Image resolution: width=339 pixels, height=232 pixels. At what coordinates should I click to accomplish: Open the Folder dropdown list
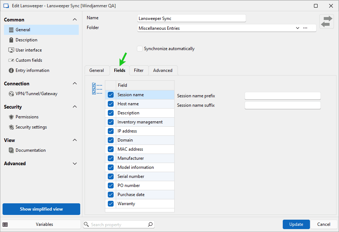click(297, 28)
